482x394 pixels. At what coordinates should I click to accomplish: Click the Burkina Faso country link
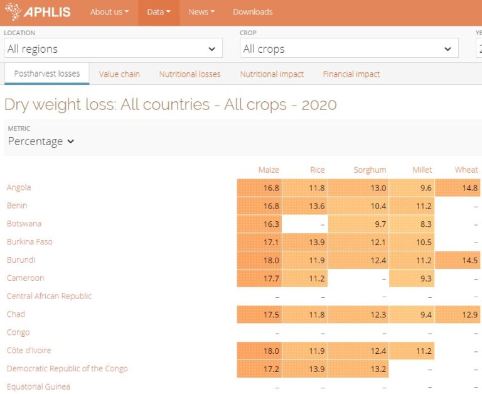tap(29, 242)
